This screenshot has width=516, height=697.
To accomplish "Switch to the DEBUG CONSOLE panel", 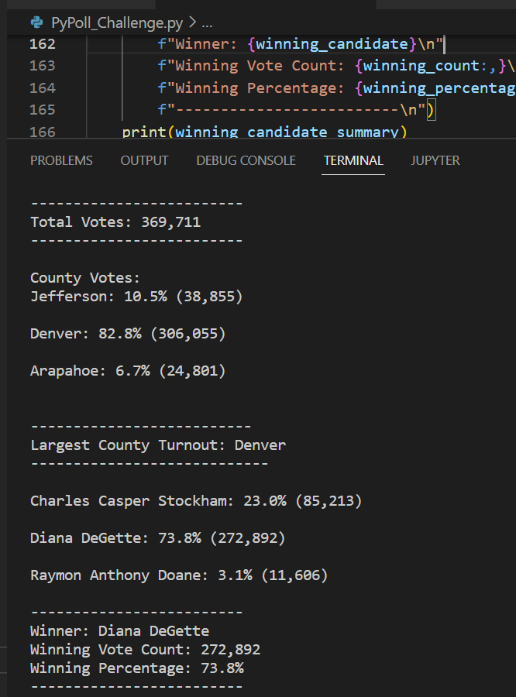I will coord(246,160).
